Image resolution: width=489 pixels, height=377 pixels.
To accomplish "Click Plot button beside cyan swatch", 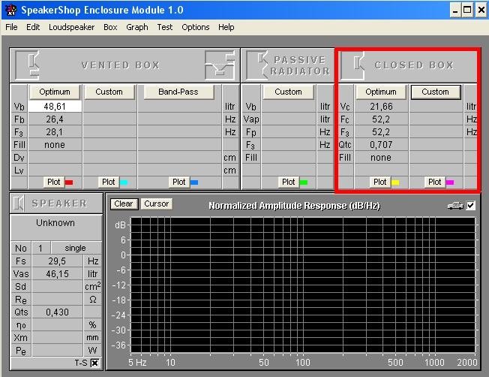I will 109,182.
